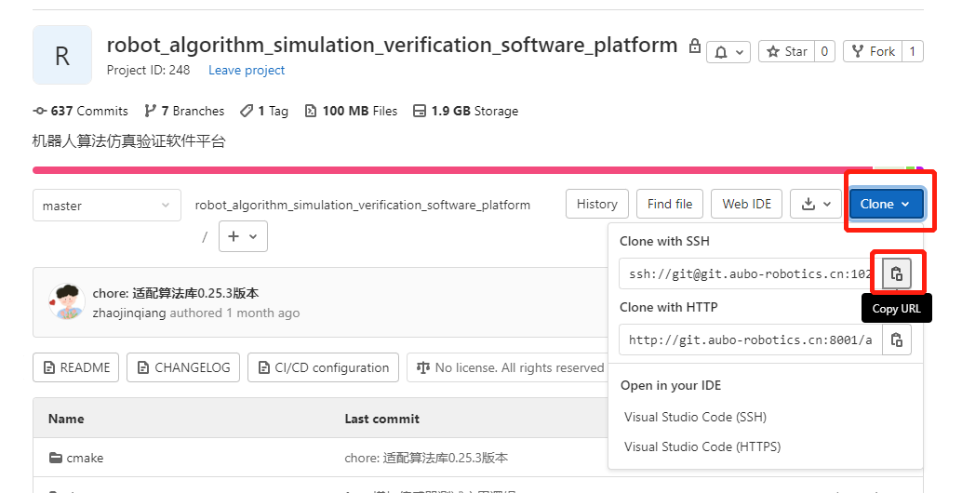Click the repository languages color bar
Image resolution: width=962 pixels, height=493 pixels.
[x=478, y=170]
